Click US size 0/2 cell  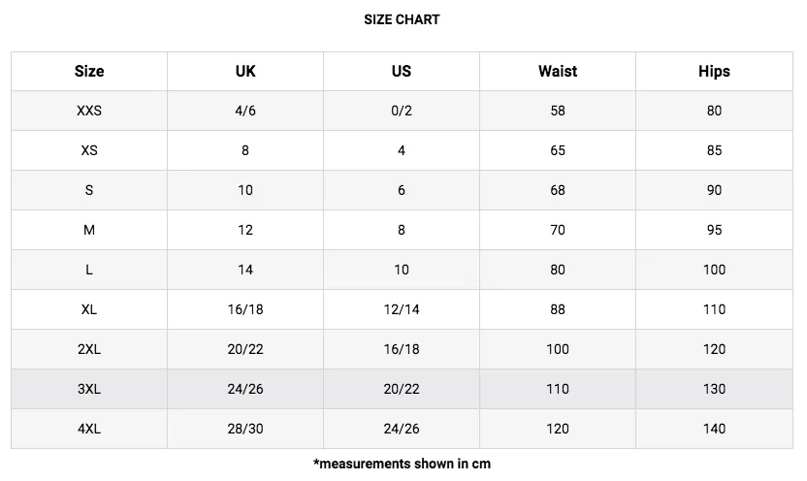point(402,111)
